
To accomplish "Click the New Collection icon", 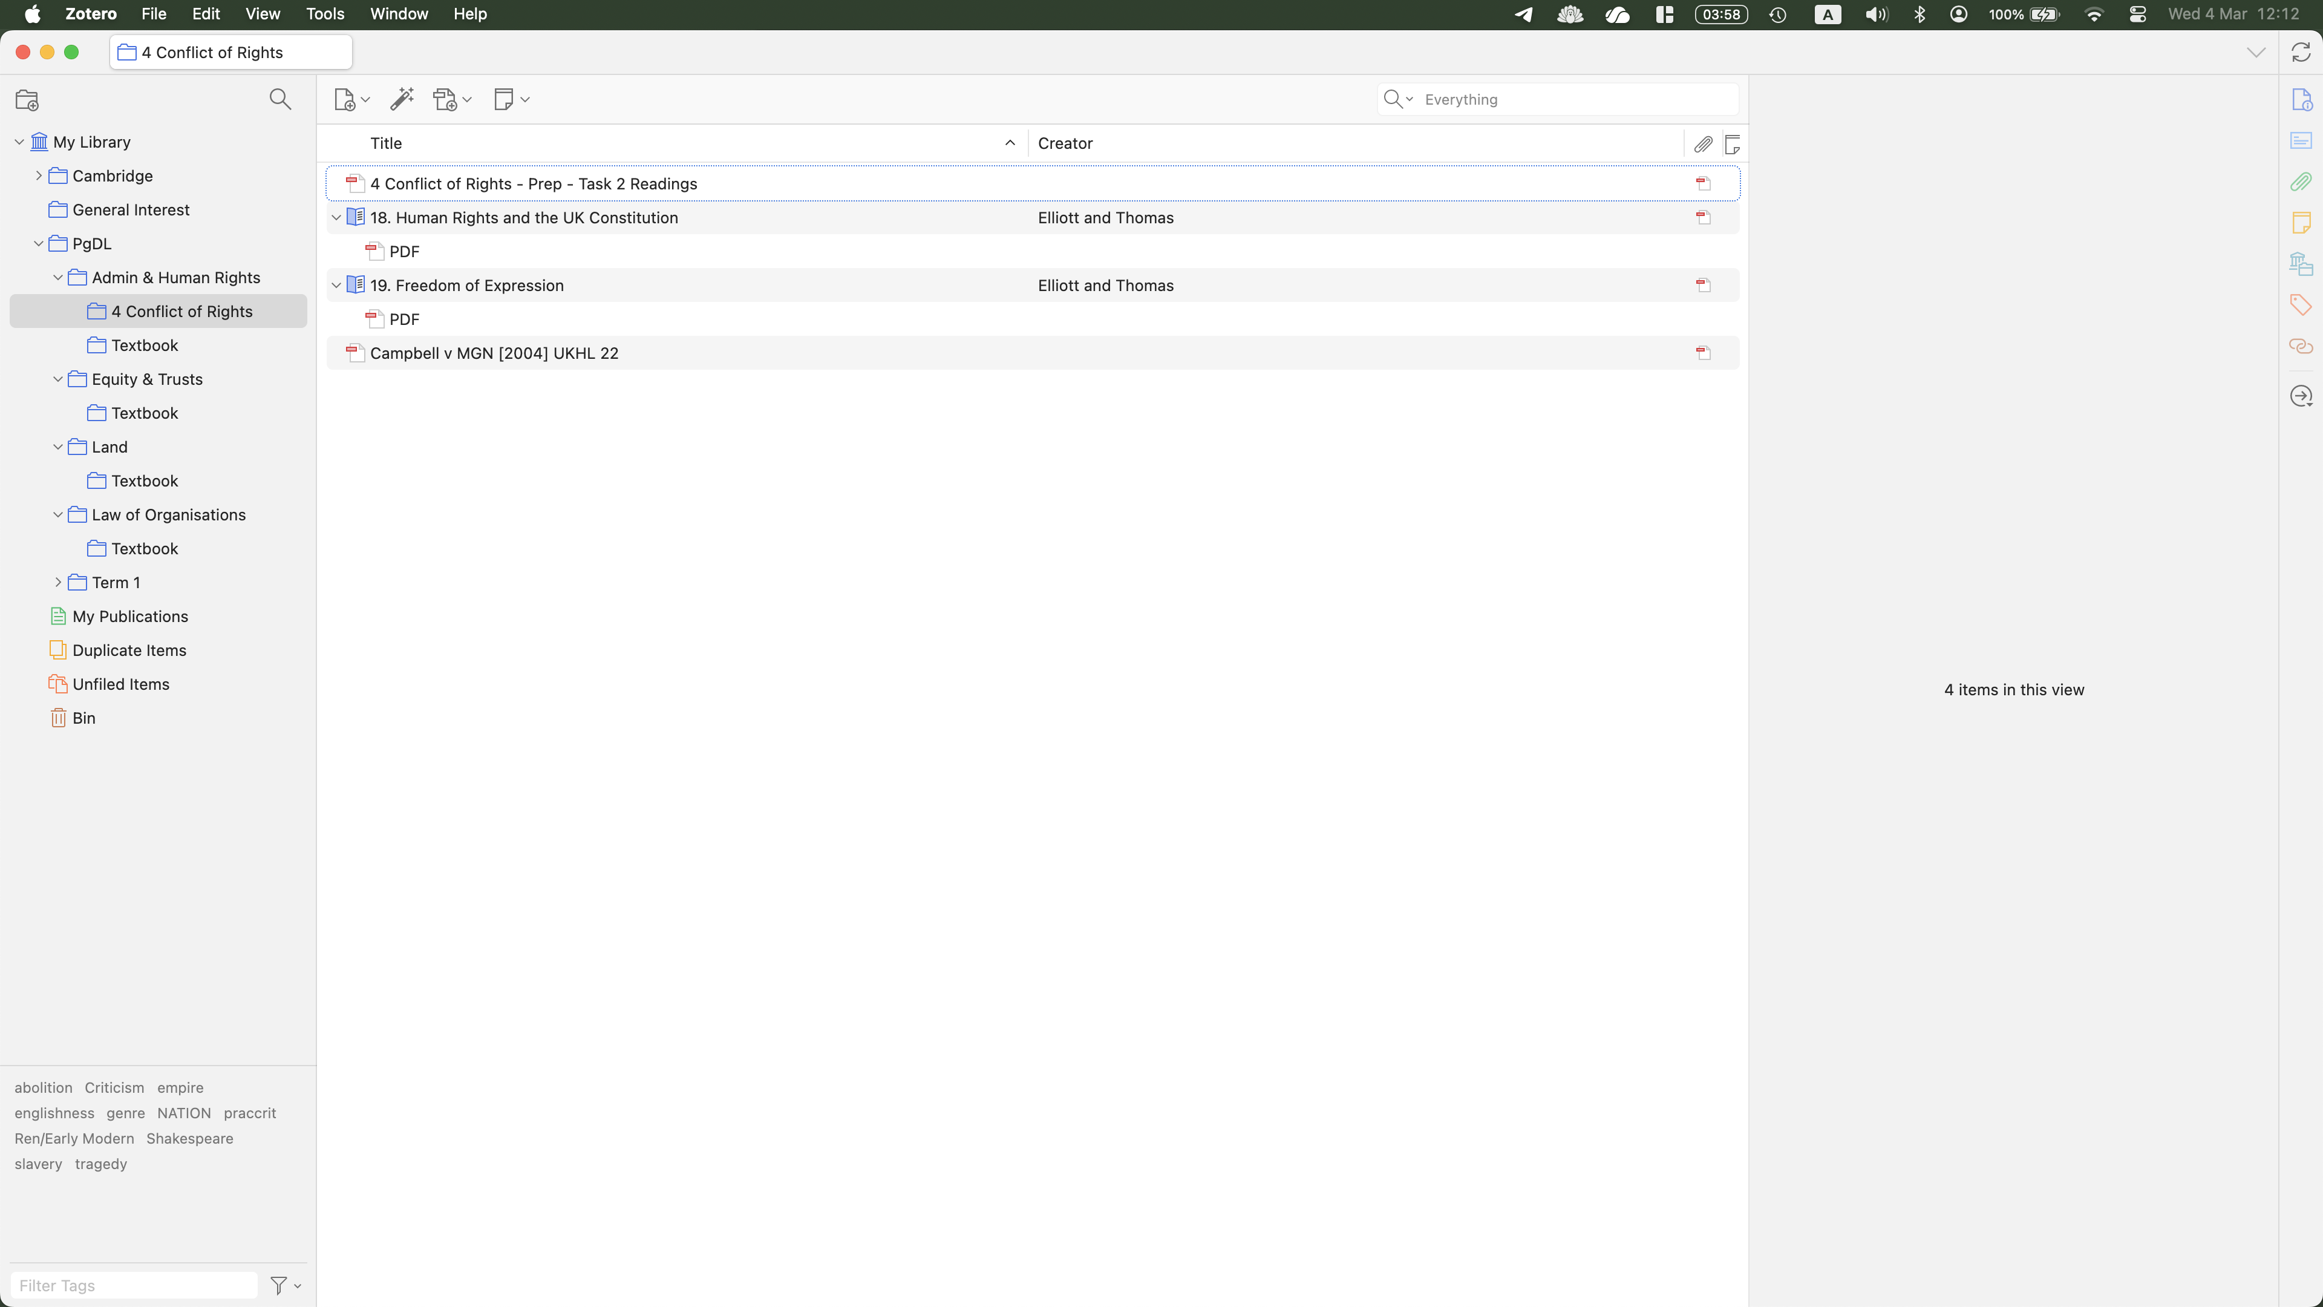I will click(27, 100).
